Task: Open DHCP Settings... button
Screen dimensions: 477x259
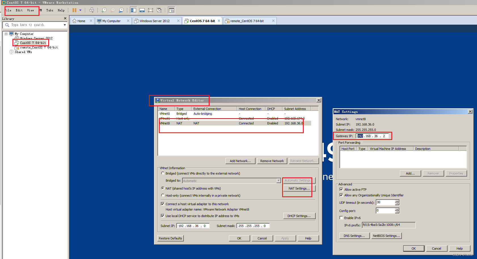Action: [x=299, y=216]
